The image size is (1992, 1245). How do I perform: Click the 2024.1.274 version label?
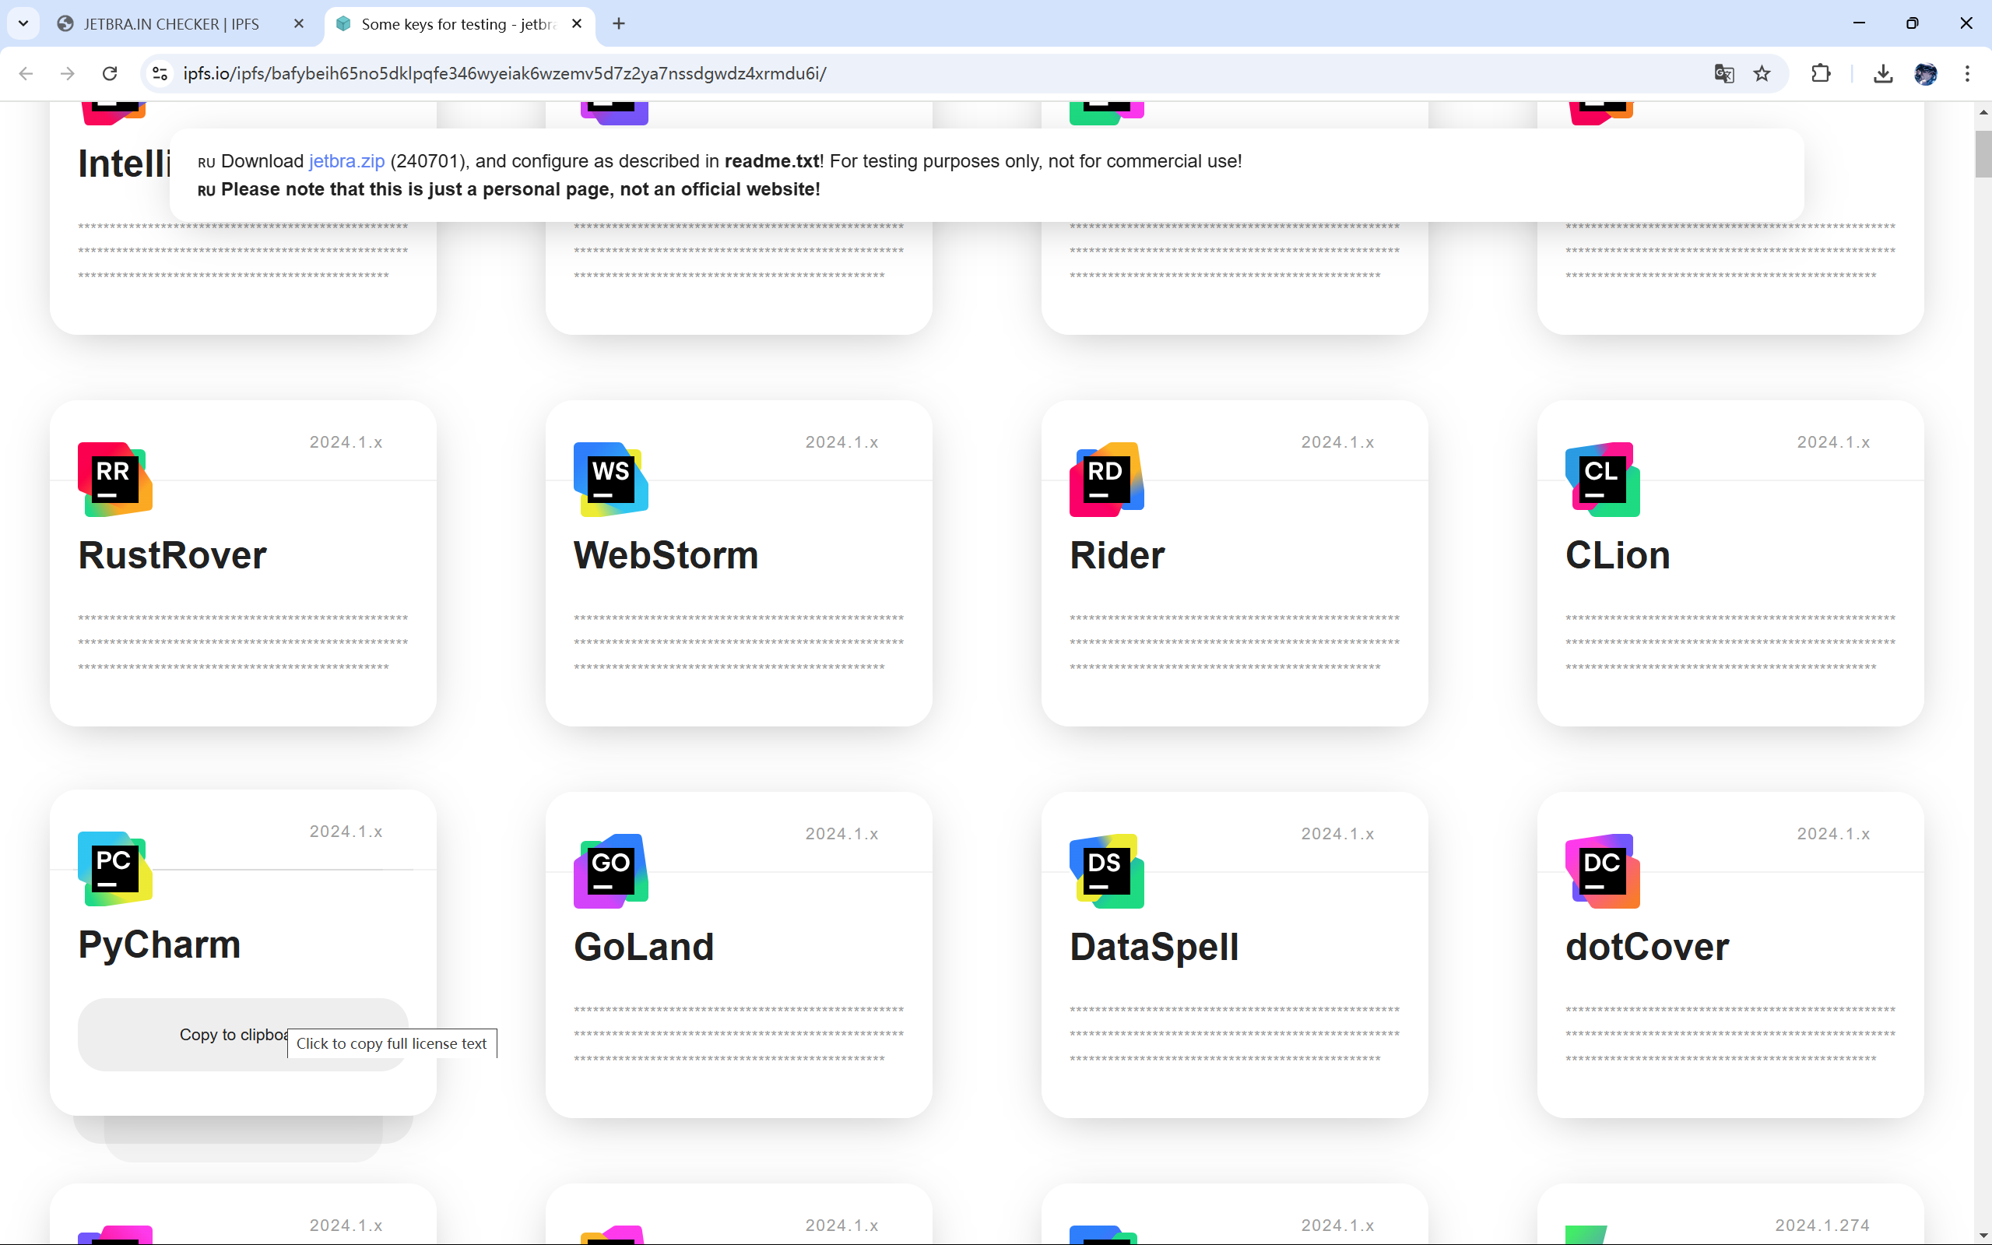[x=1822, y=1226]
